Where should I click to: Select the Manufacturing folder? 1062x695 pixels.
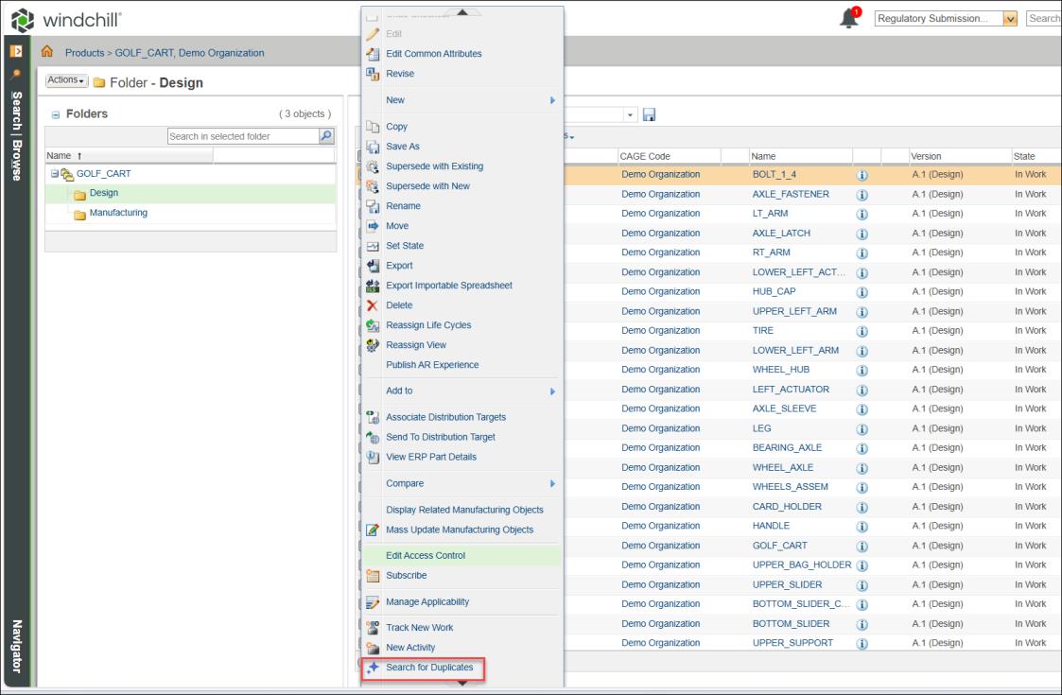(x=118, y=213)
